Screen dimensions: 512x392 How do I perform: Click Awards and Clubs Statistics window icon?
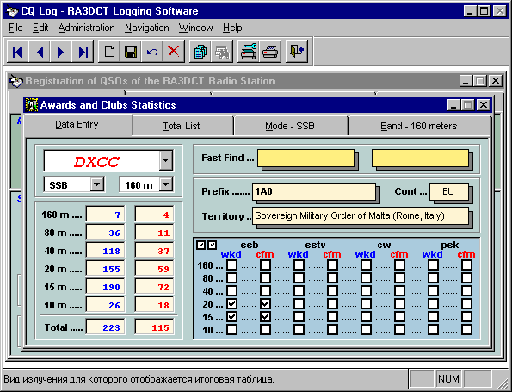32,105
